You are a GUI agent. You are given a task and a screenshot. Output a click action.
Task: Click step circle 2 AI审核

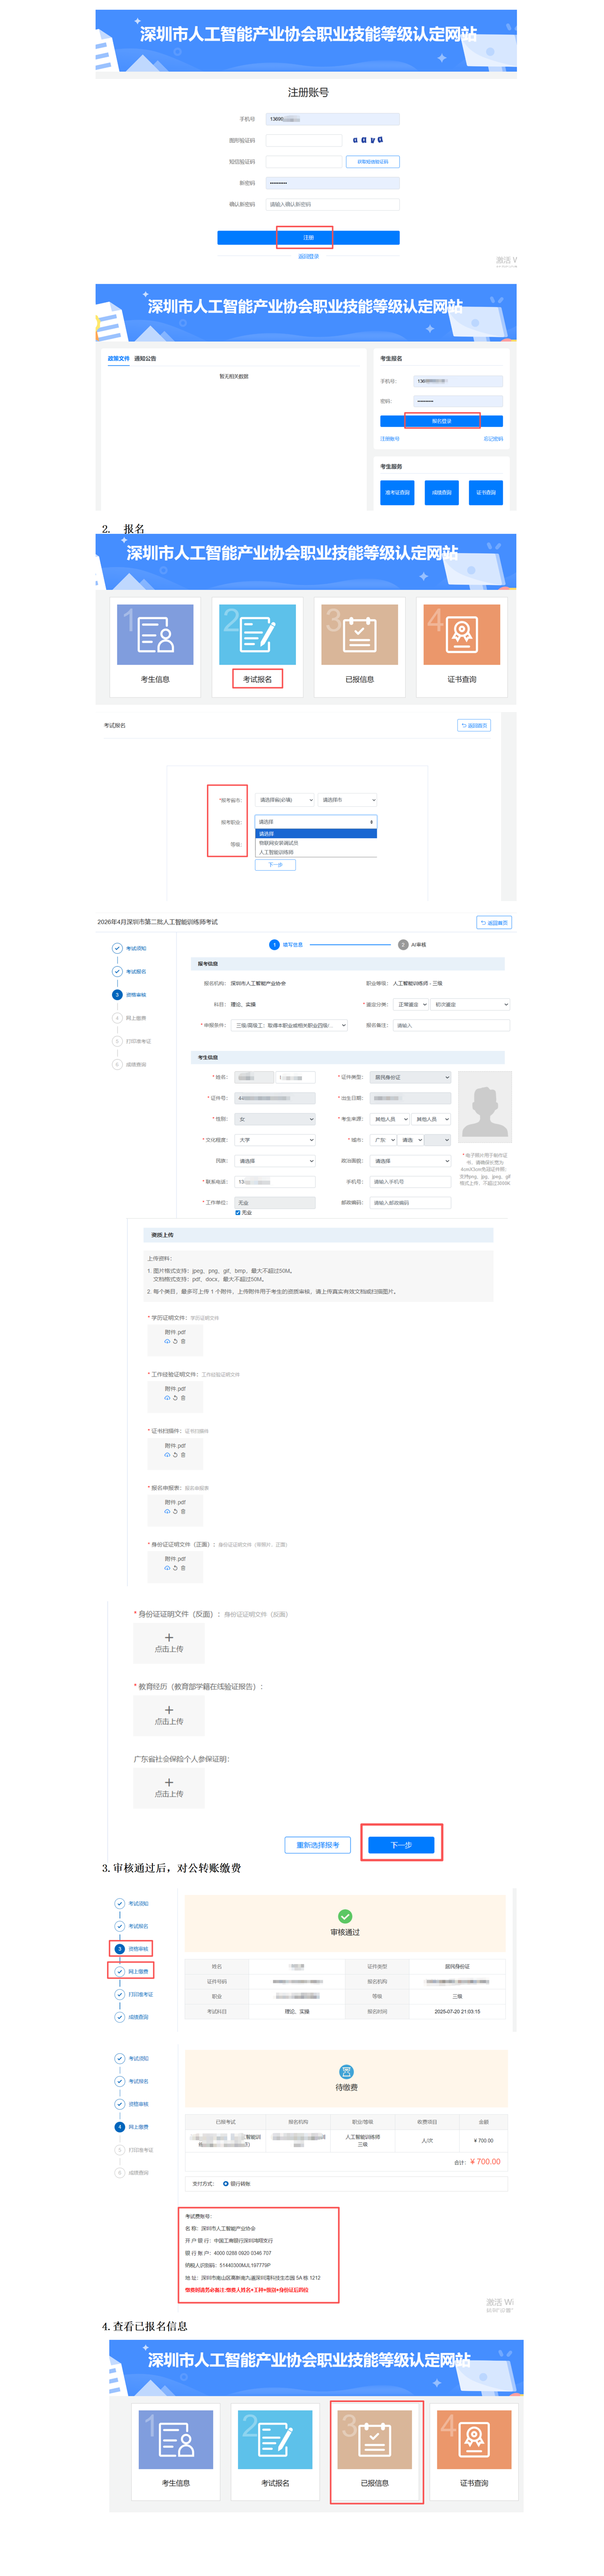pos(402,944)
